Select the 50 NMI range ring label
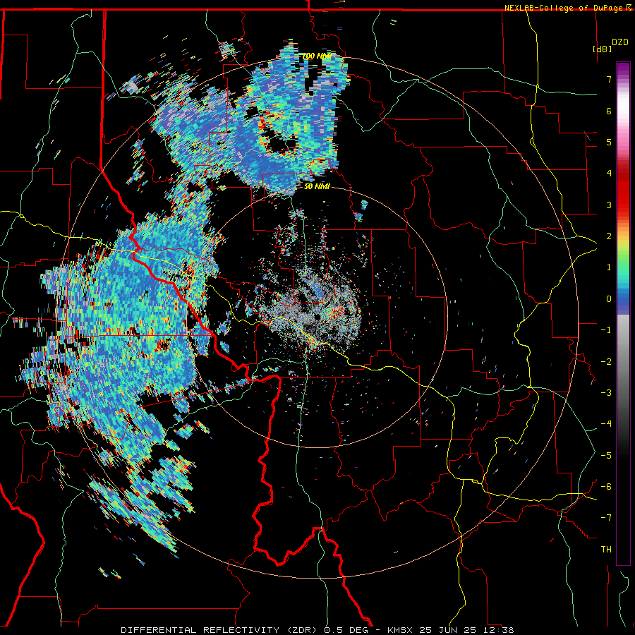The image size is (635, 635). (317, 186)
